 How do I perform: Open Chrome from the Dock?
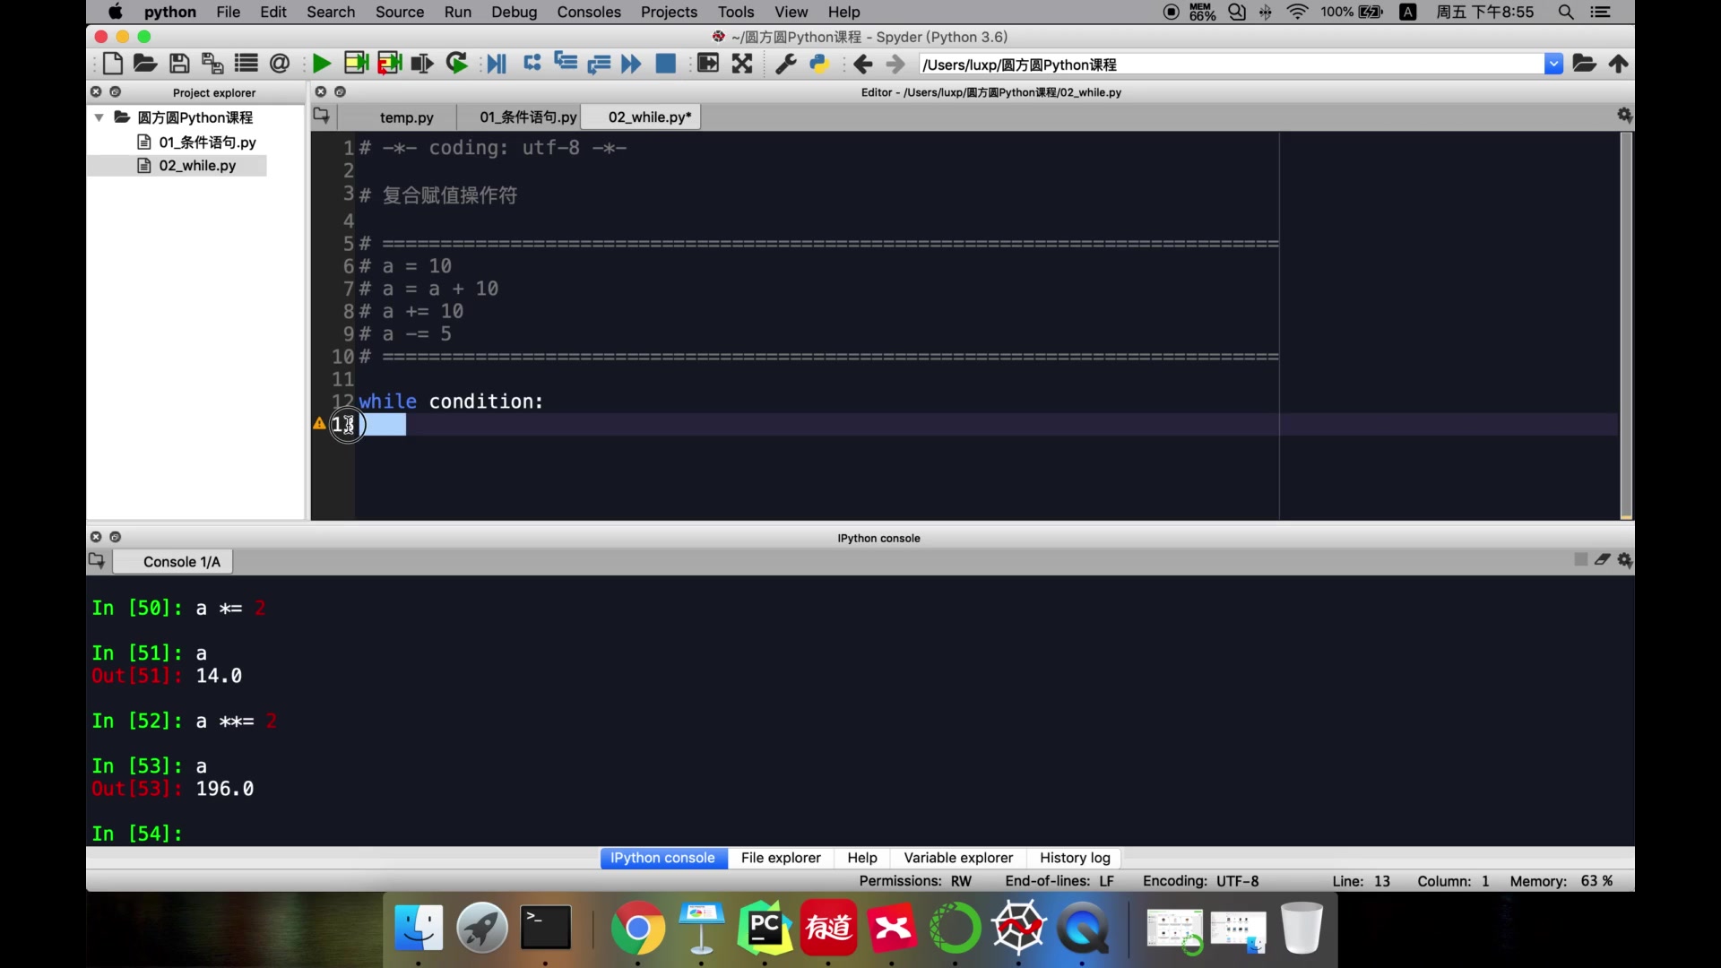coord(637,929)
